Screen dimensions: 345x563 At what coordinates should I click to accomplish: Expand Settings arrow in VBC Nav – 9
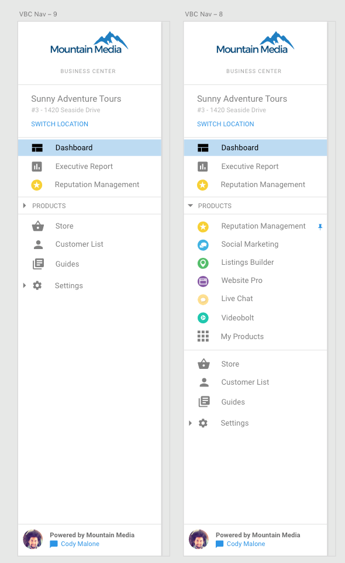coord(25,285)
